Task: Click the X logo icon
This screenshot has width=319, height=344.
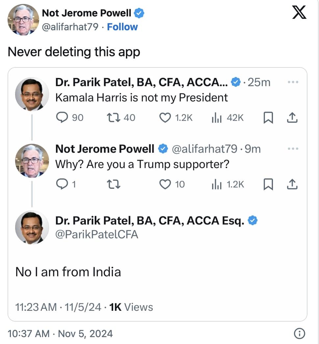Action: (x=299, y=13)
